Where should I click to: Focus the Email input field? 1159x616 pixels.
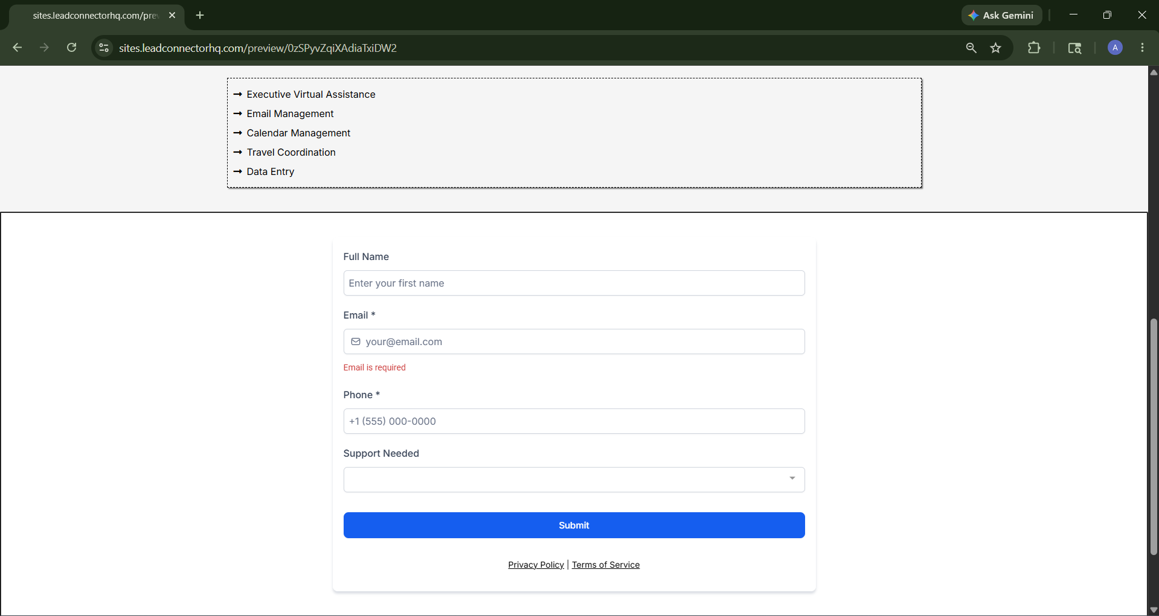[574, 341]
